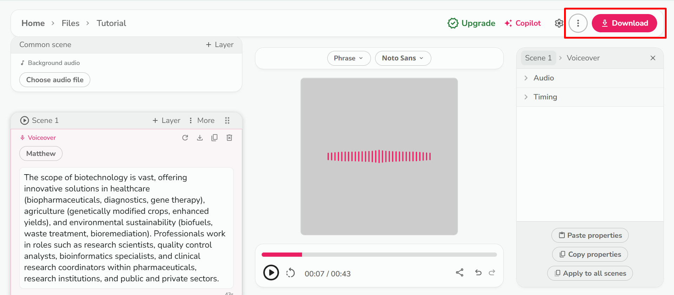The image size is (674, 295).
Task: Open the three-dot options menu
Action: click(578, 23)
